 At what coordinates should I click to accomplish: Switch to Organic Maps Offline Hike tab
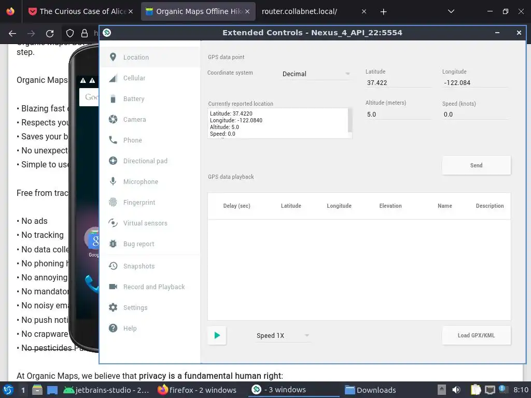pos(198,11)
